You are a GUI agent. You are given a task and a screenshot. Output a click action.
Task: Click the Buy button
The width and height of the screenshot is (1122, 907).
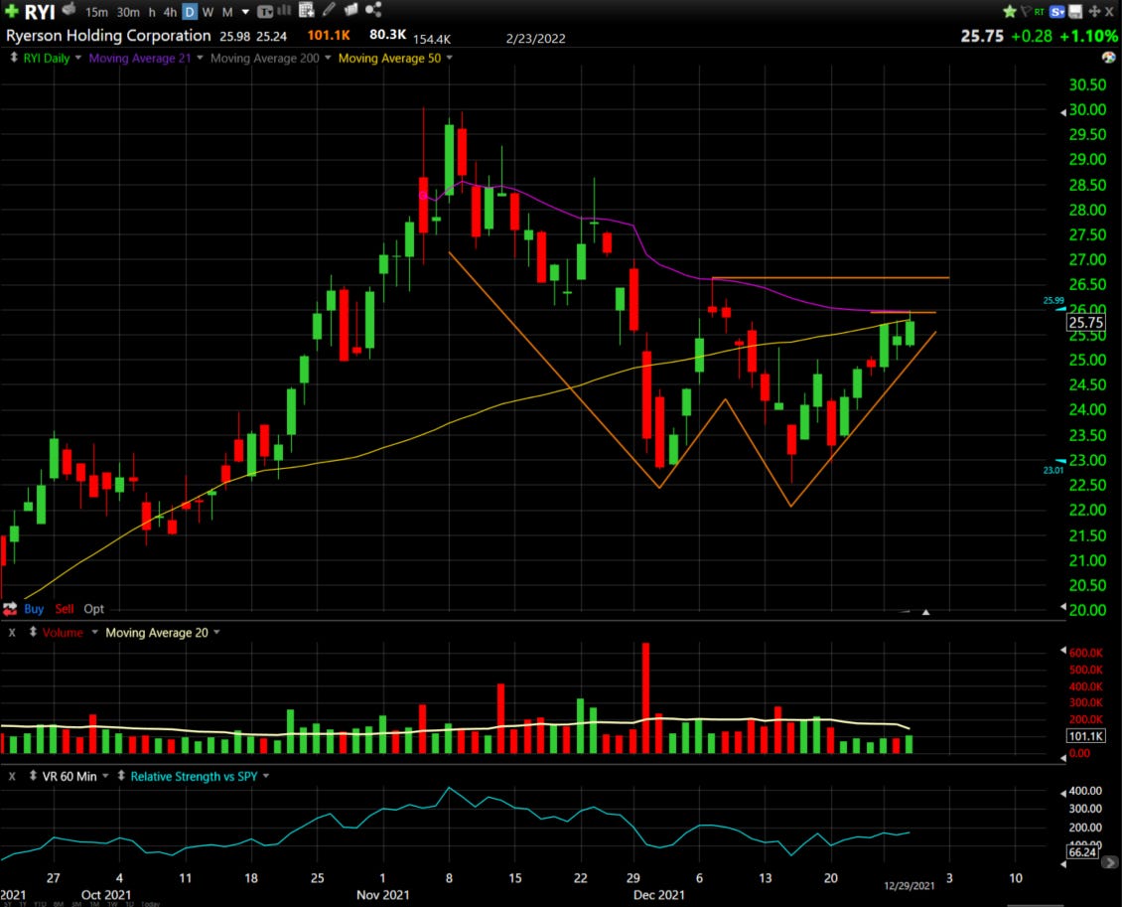click(34, 609)
